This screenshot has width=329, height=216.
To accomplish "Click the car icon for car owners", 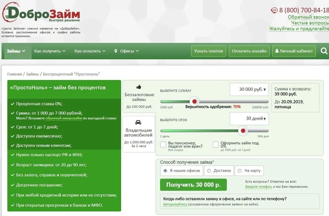I will 138,123.
